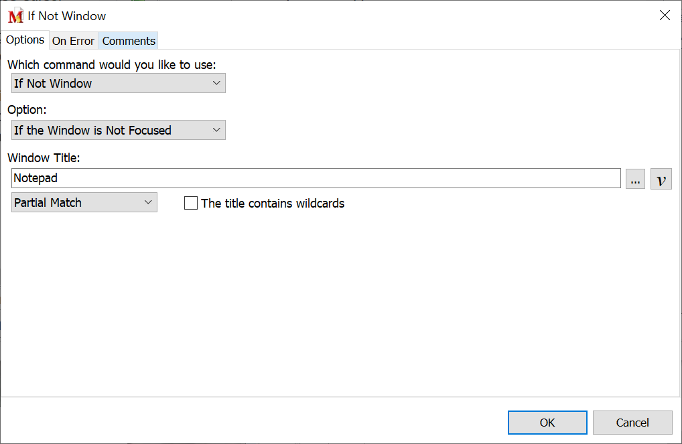Image resolution: width=682 pixels, height=444 pixels.
Task: Open the "Partial Match" dropdown
Action: (84, 202)
